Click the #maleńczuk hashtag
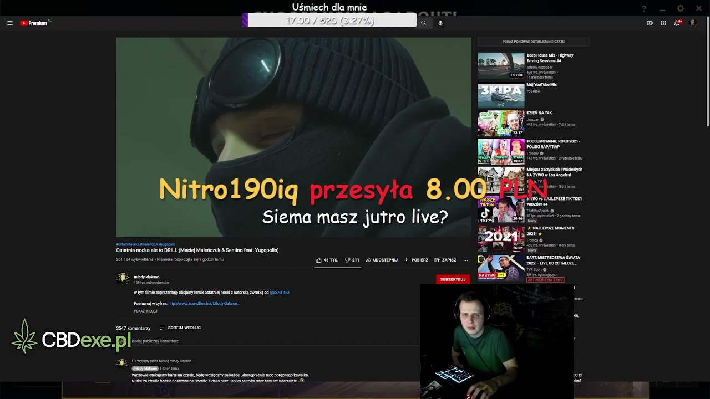 [149, 244]
